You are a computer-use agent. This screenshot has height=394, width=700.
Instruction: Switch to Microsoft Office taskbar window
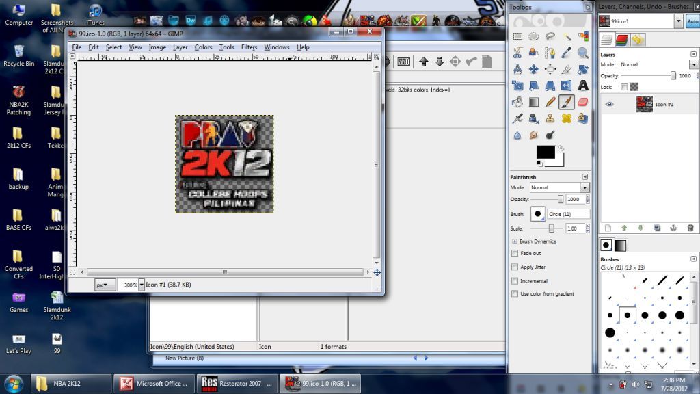pos(154,384)
